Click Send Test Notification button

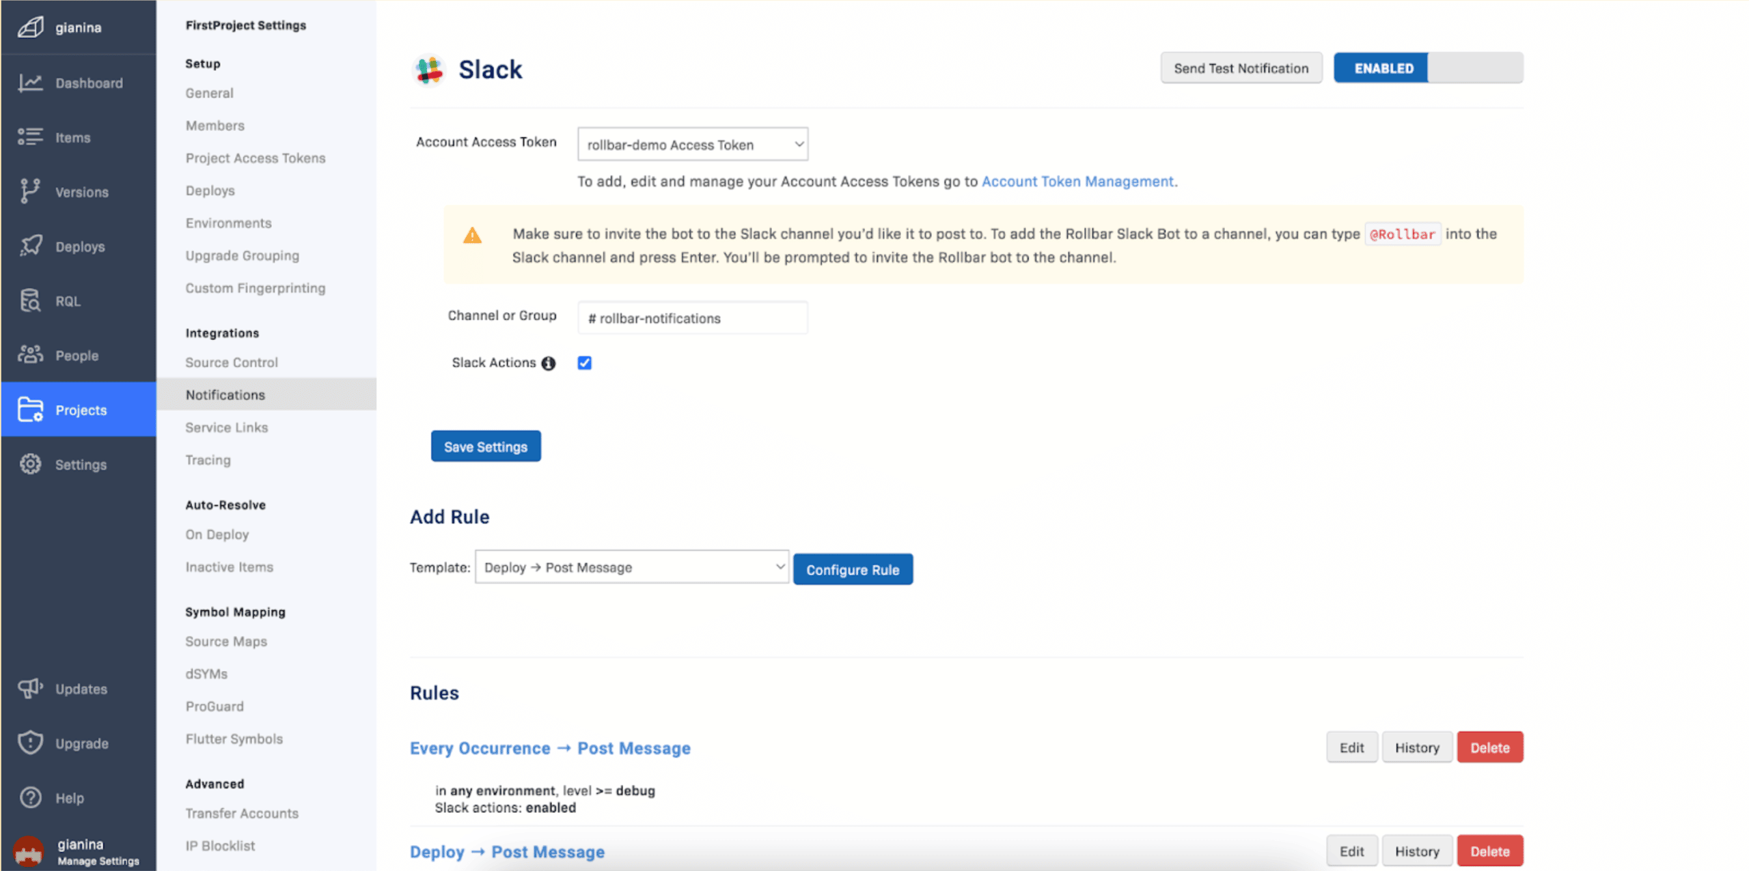coord(1241,68)
